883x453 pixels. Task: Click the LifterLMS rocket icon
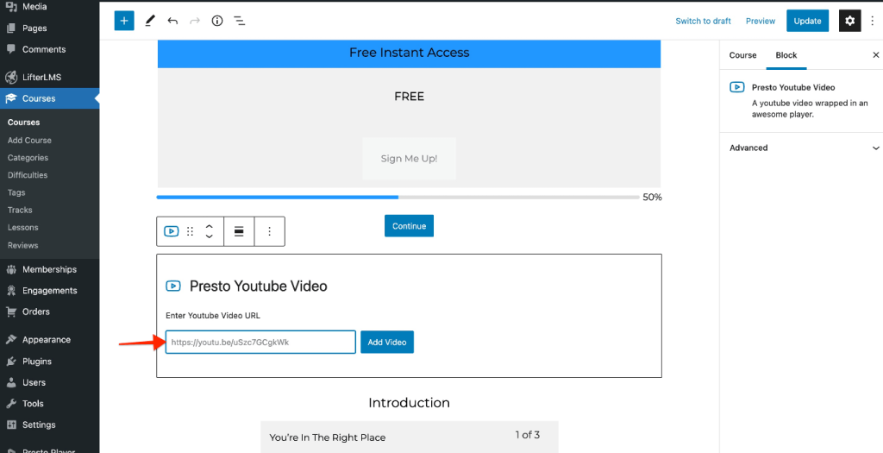coord(10,77)
